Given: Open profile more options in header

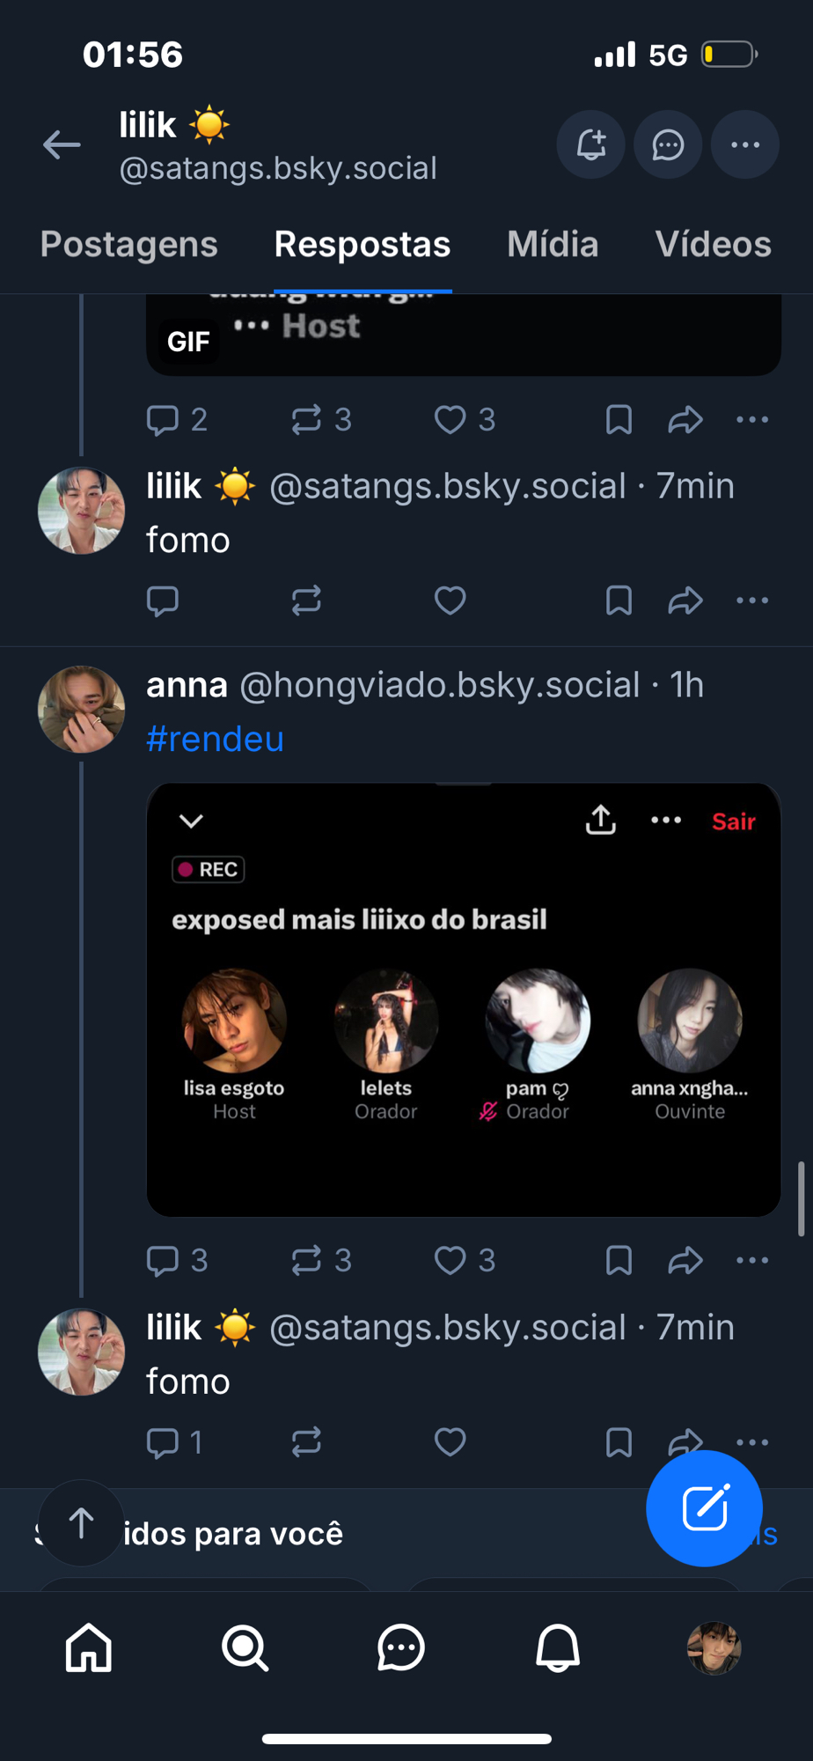Looking at the screenshot, I should 745,145.
